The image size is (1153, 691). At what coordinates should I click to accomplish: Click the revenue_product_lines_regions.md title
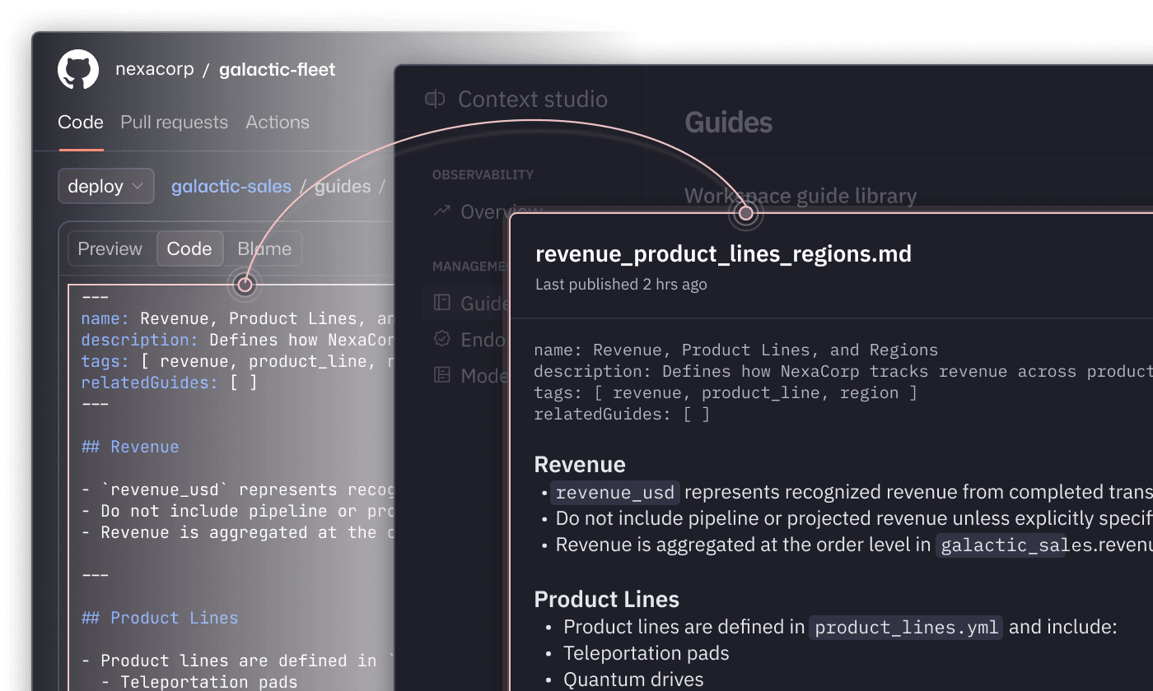(723, 253)
